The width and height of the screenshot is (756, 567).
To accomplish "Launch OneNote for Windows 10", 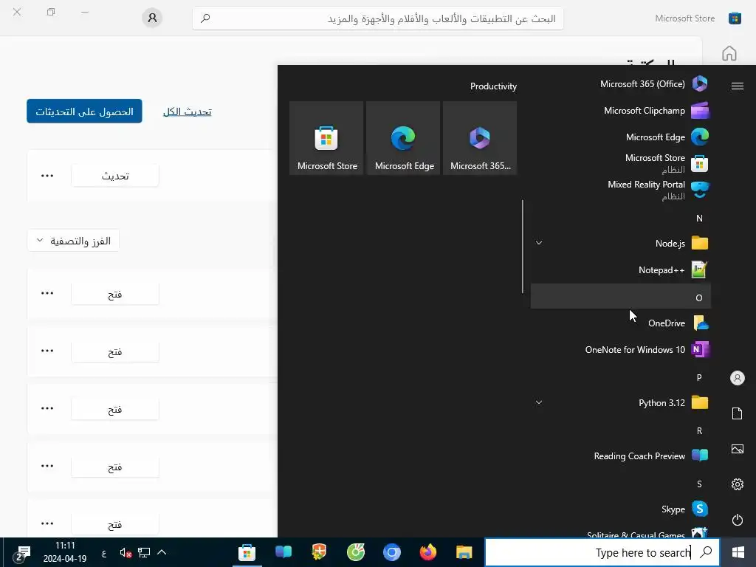I will point(620,349).
